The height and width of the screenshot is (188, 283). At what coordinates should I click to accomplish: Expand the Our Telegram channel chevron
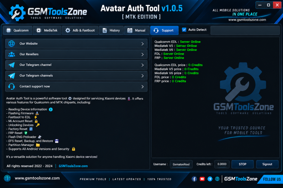click(x=143, y=65)
